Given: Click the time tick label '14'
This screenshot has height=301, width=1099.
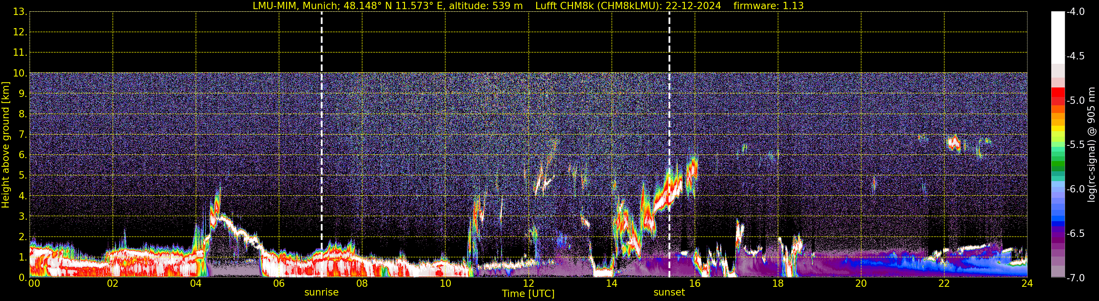Looking at the screenshot, I should (612, 283).
